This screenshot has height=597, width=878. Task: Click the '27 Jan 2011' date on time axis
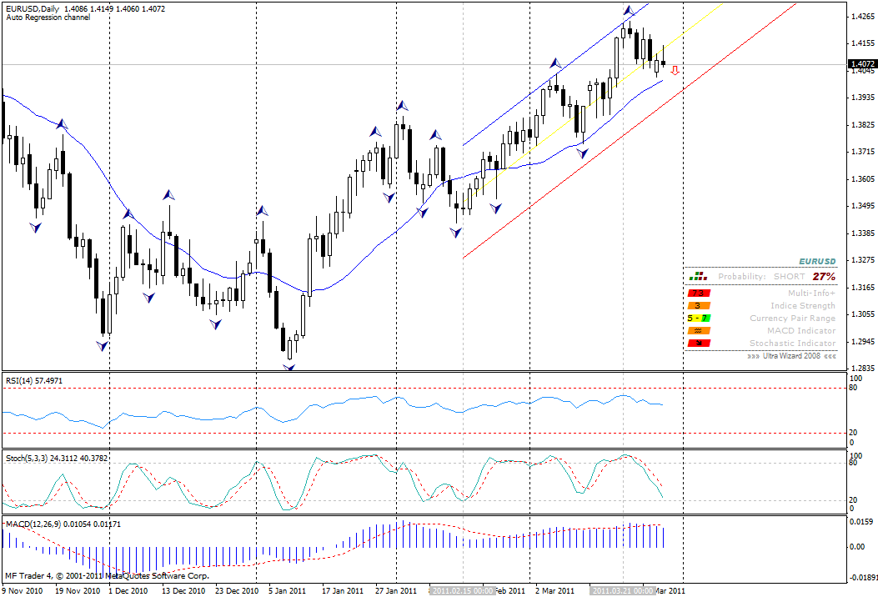point(396,590)
